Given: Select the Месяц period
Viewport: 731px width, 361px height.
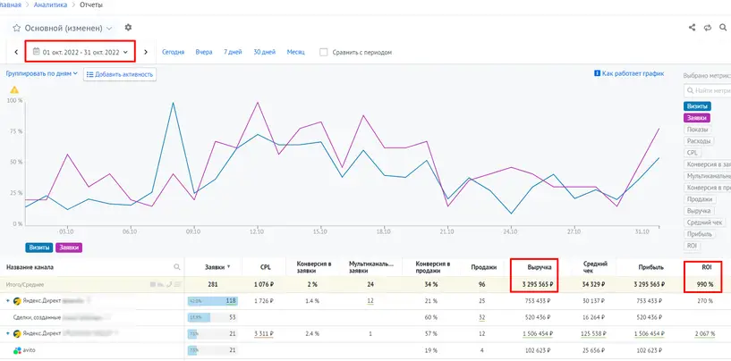Looking at the screenshot, I should point(295,52).
